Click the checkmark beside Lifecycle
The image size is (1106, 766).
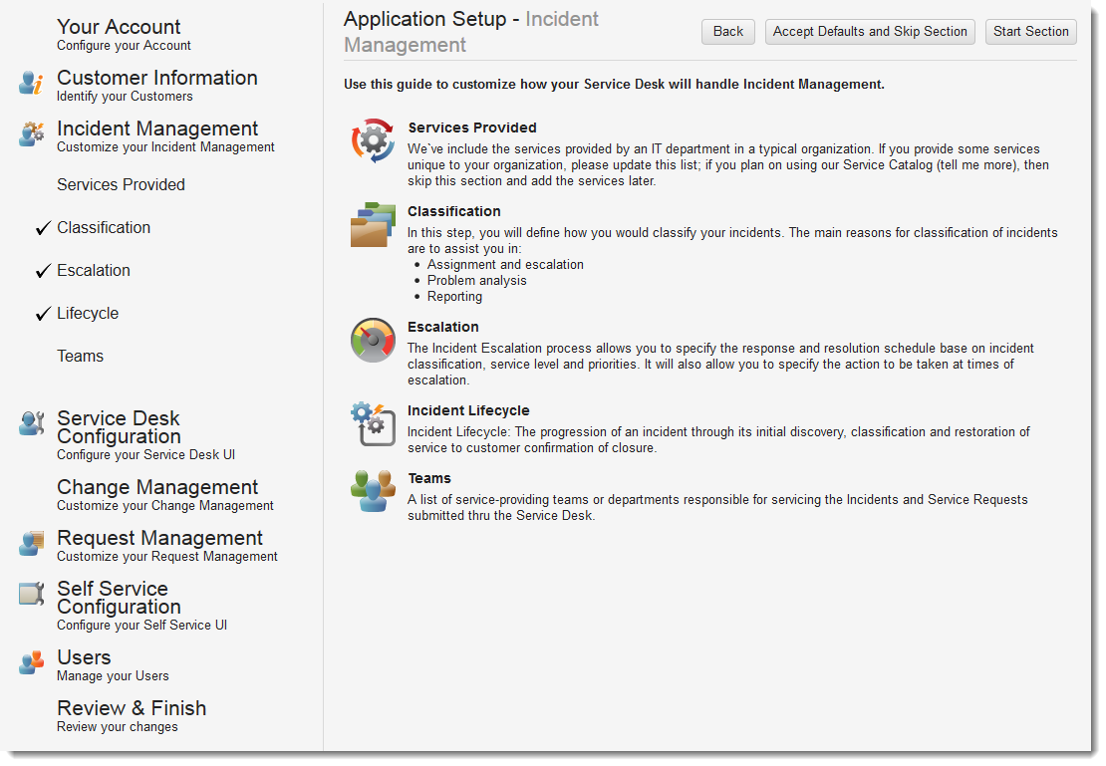[43, 313]
